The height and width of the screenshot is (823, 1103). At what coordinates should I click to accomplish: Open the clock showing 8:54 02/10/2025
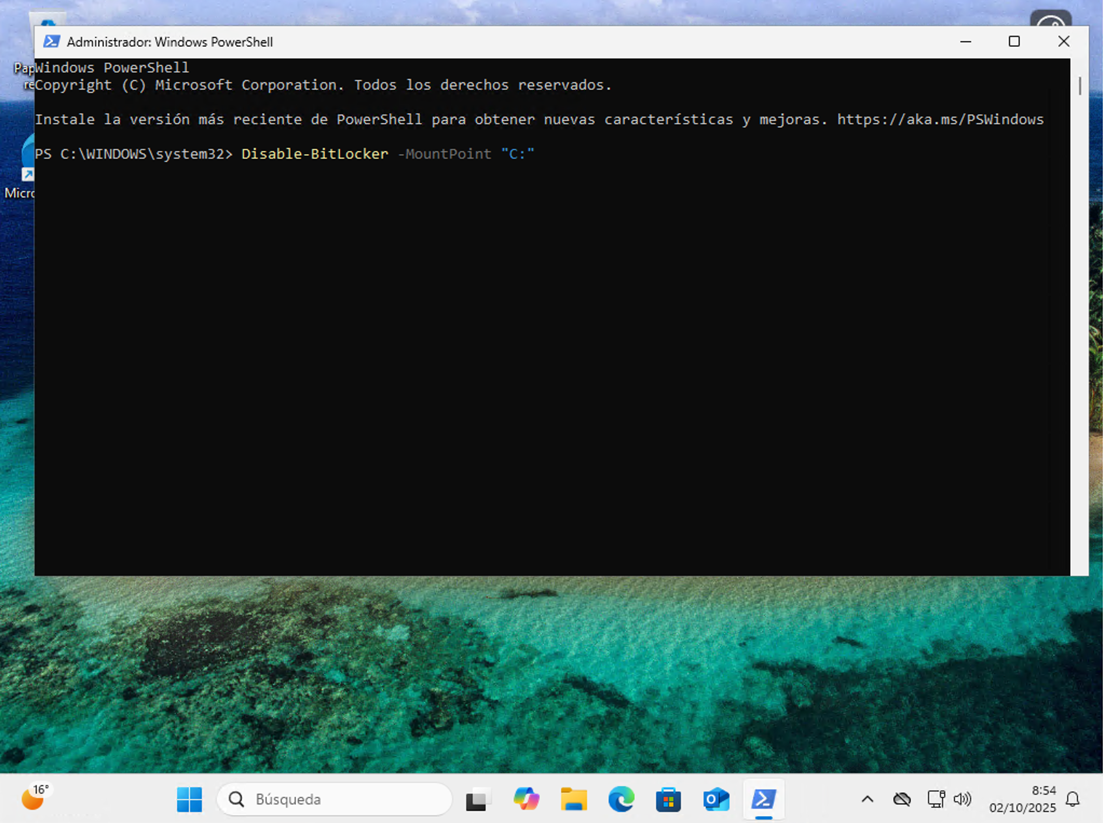(x=1022, y=799)
